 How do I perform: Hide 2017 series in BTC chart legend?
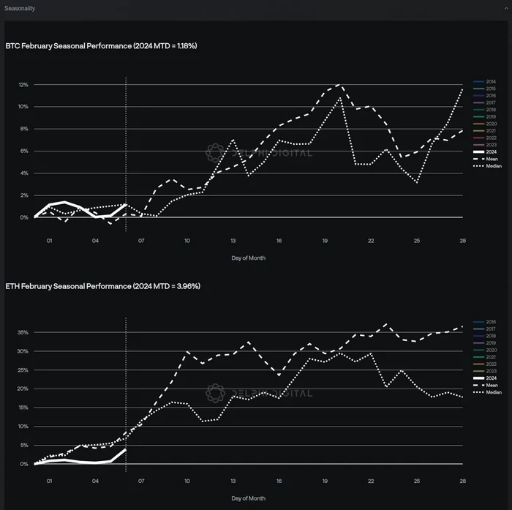click(x=484, y=102)
